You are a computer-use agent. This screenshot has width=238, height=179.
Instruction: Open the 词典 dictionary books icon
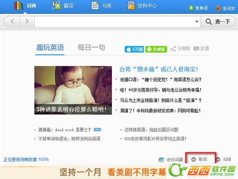[19, 6]
